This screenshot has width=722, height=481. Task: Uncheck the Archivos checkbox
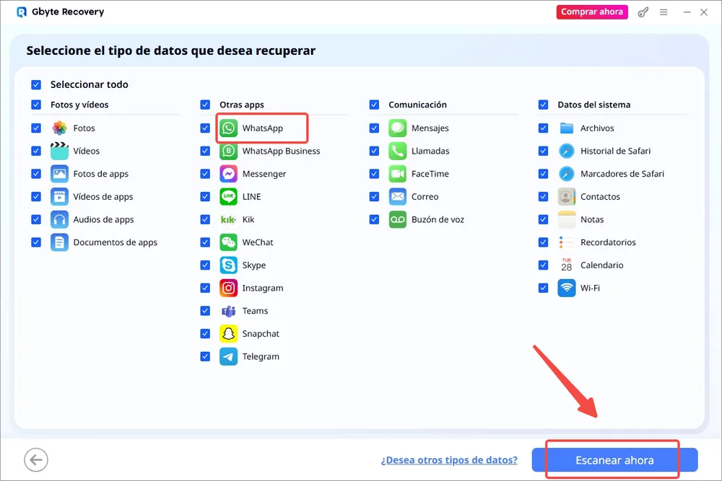click(x=543, y=128)
